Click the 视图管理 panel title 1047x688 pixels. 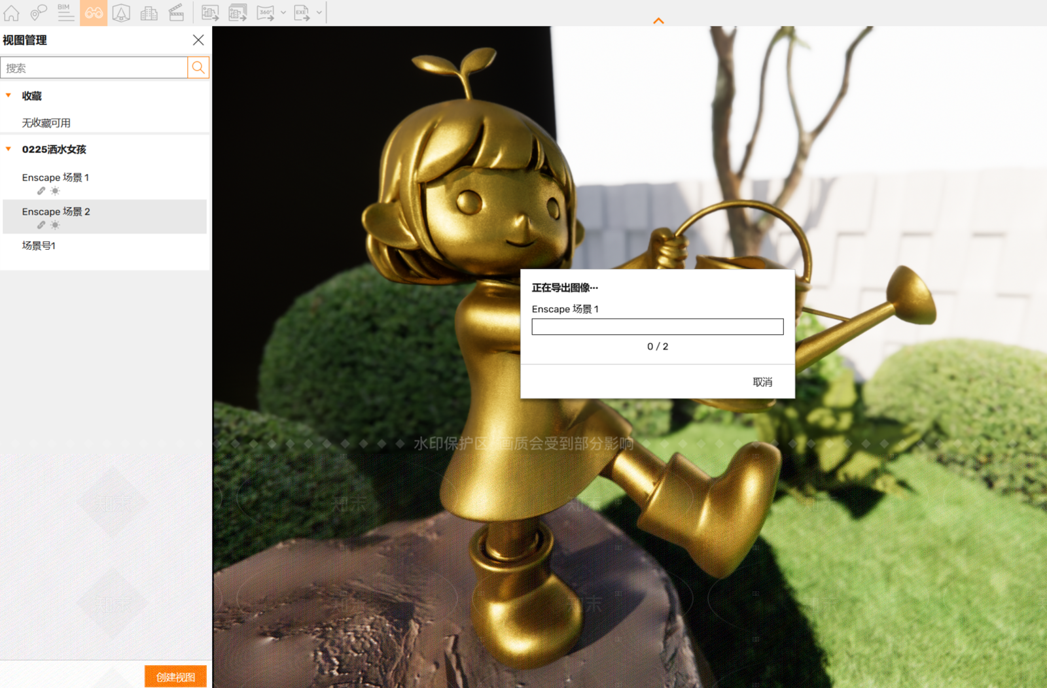click(x=25, y=40)
